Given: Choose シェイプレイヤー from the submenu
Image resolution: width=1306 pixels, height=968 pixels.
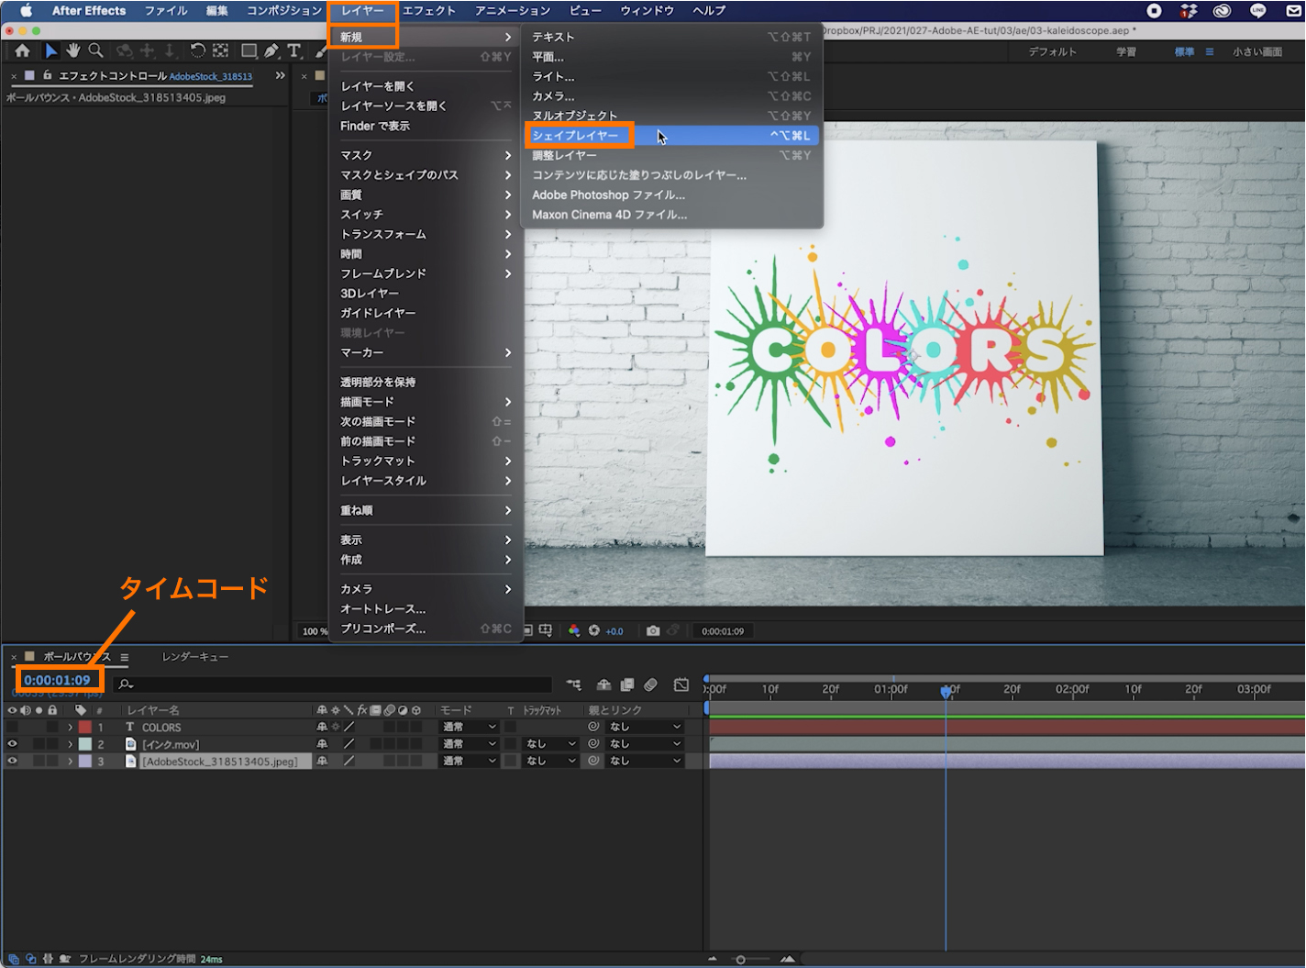Looking at the screenshot, I should 576,136.
